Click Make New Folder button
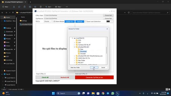 [75, 67]
